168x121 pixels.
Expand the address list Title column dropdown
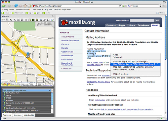(x=49, y=90)
